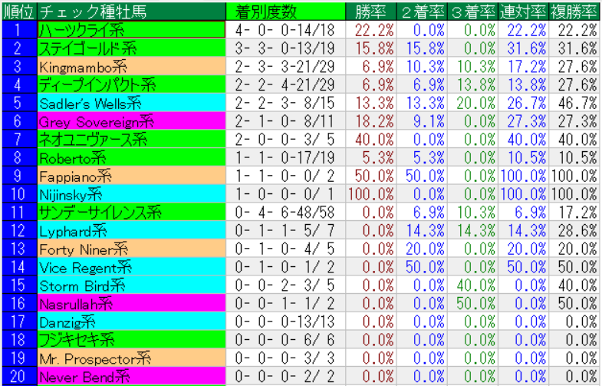Click rank number 14 cell
The image size is (602, 386).
[18, 266]
